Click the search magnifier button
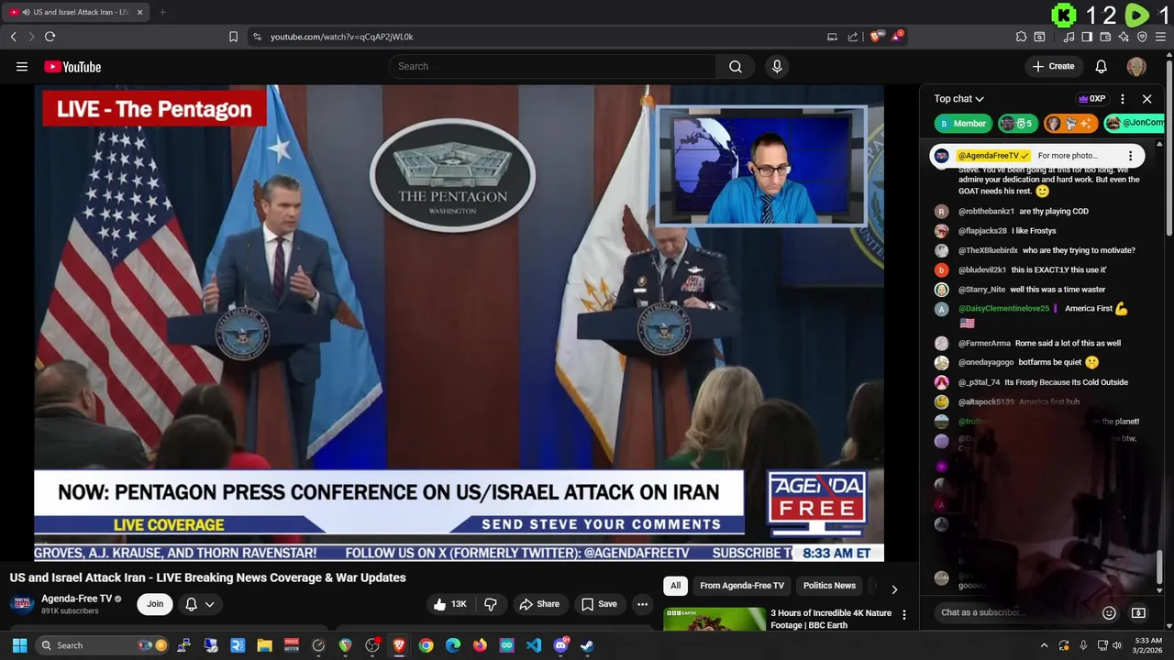 tap(736, 66)
